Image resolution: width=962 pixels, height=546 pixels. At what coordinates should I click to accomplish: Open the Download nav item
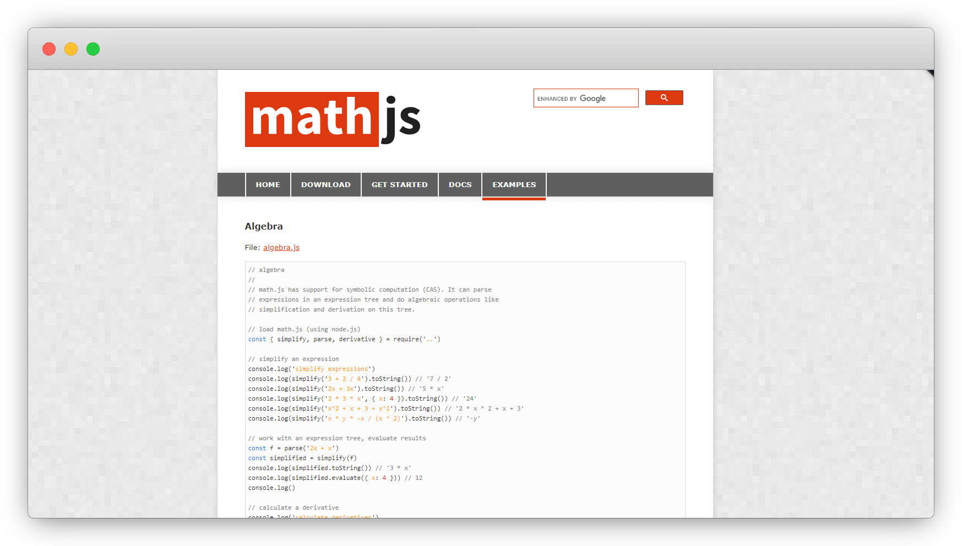(x=325, y=185)
